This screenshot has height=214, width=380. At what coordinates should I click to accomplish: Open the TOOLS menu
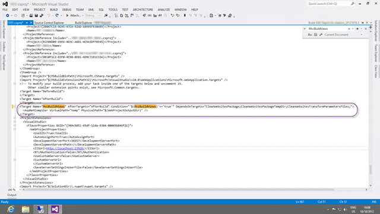113,10
